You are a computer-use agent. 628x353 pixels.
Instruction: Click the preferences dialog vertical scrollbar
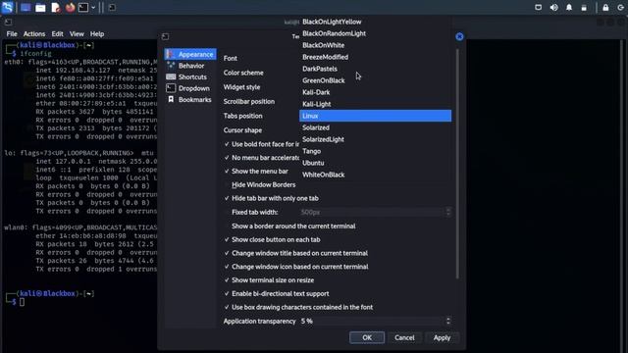457,164
